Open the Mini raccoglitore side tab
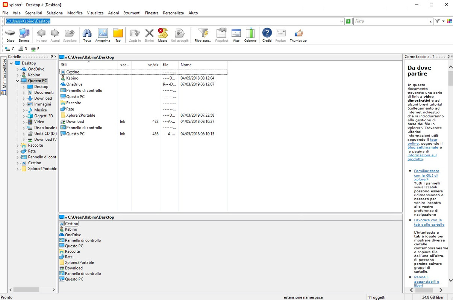The image size is (453, 300). pyautogui.click(x=4, y=77)
